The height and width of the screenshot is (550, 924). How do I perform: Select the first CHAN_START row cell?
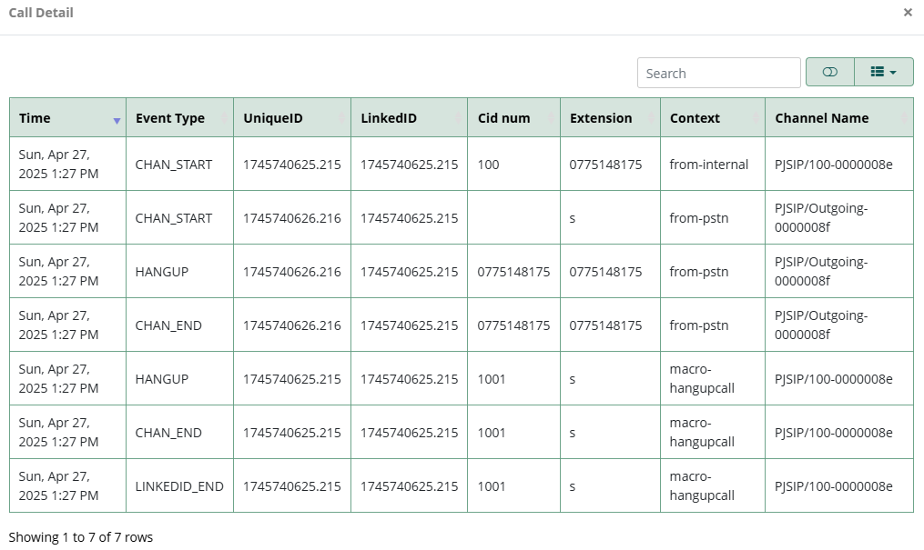[x=173, y=165]
